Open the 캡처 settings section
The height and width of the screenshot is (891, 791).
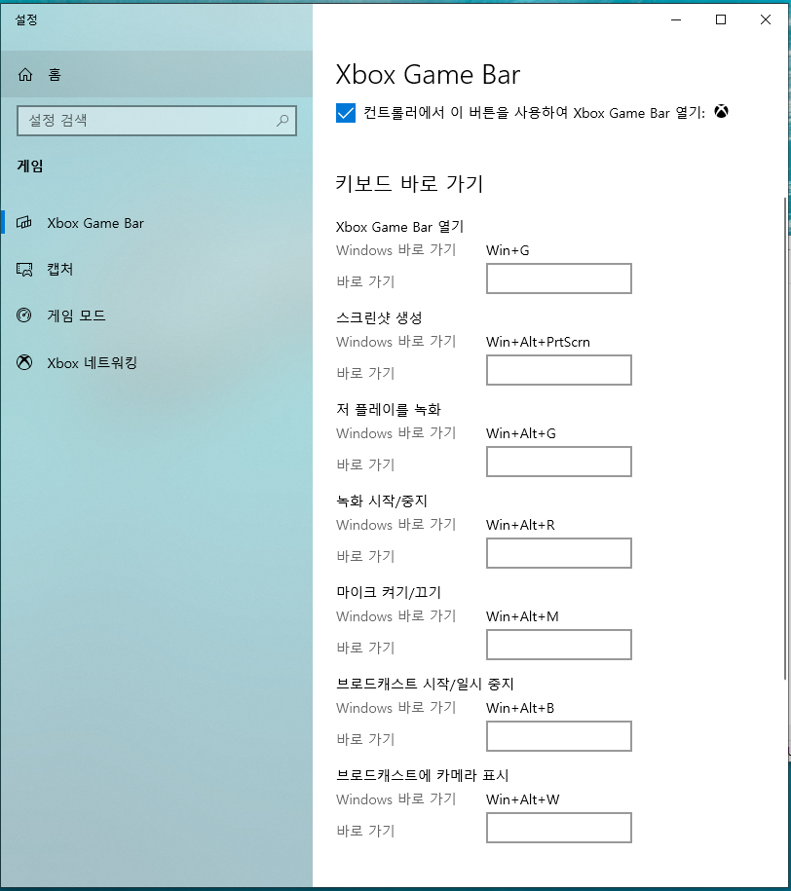tap(157, 270)
